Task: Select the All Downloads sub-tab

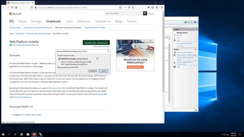Action: (x=15, y=27)
